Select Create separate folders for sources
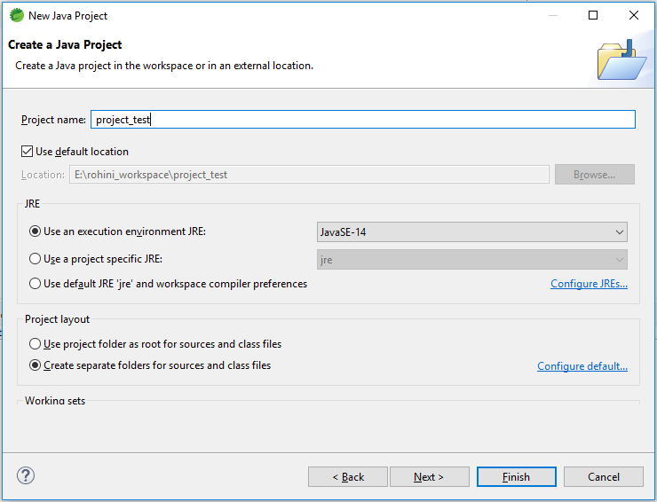Image resolution: width=657 pixels, height=502 pixels. (36, 365)
